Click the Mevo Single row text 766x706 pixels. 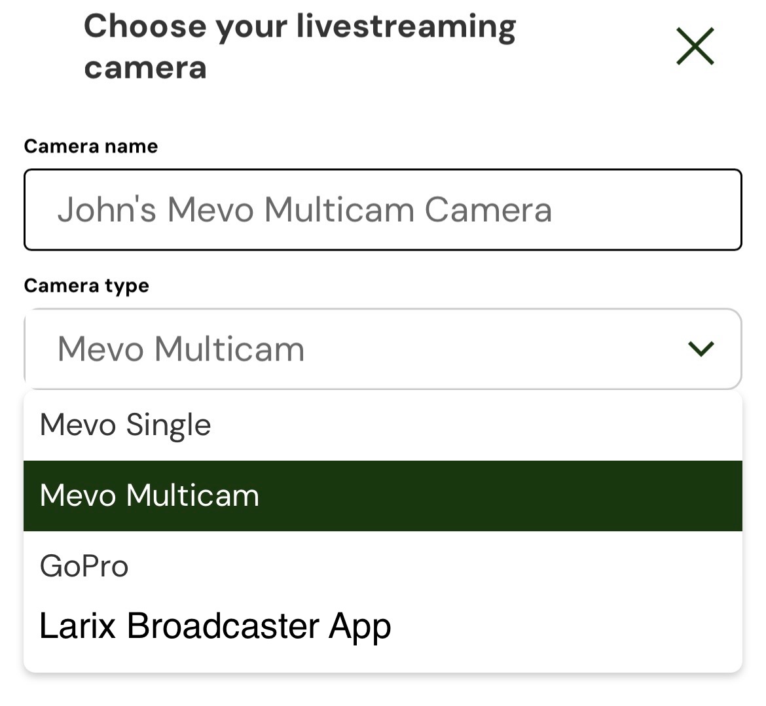125,425
